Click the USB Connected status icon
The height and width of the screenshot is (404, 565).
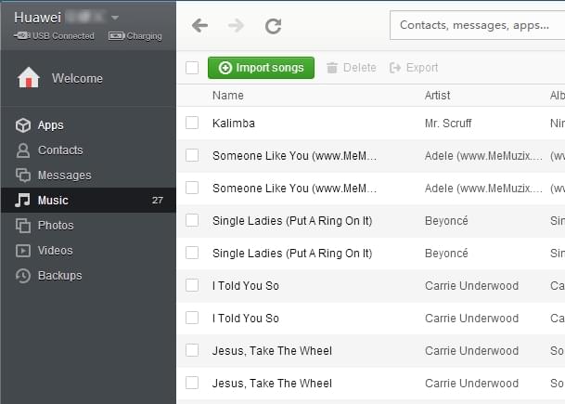(22, 35)
